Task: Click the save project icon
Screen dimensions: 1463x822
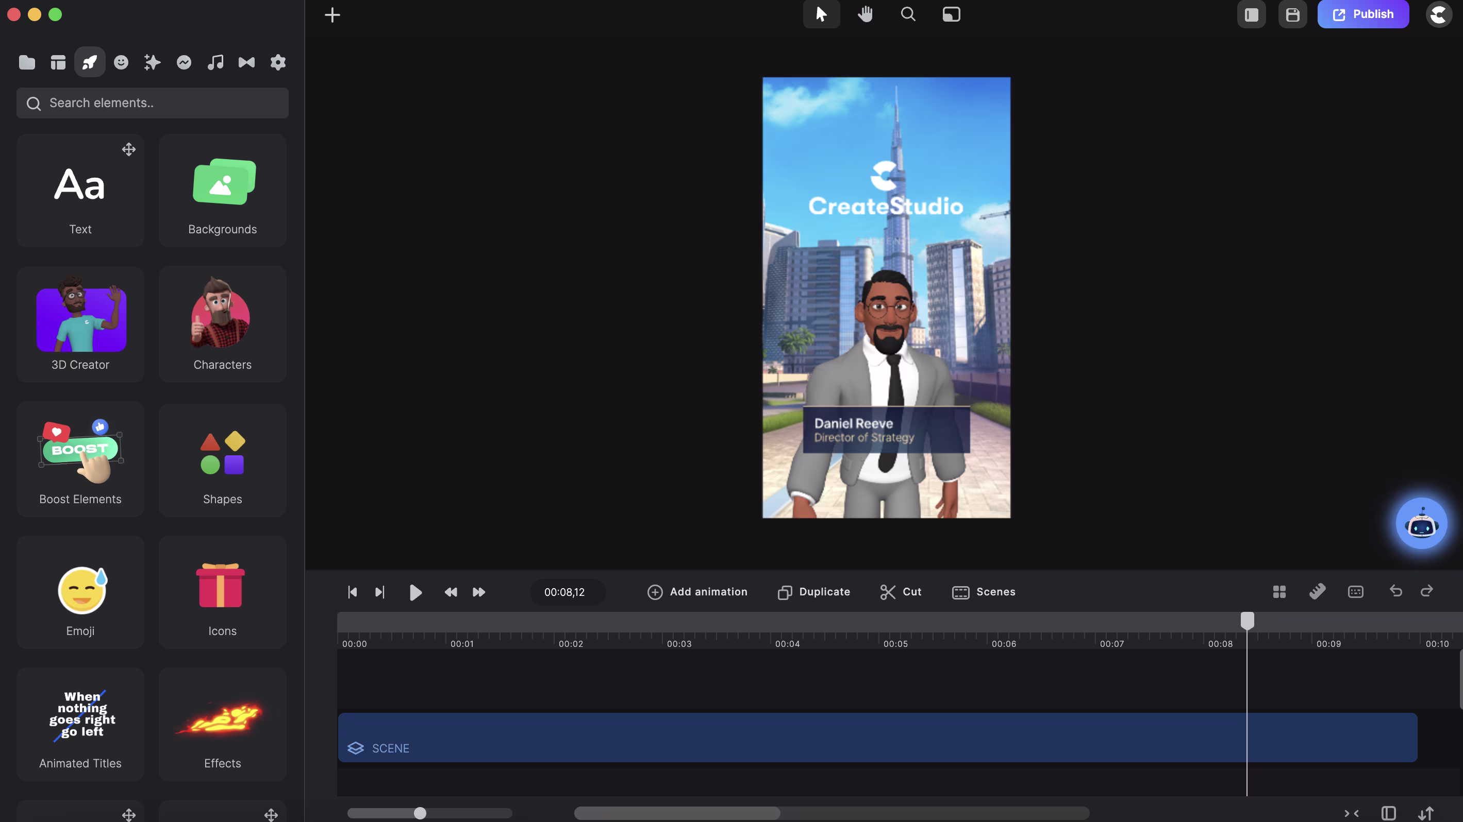Action: coord(1292,14)
